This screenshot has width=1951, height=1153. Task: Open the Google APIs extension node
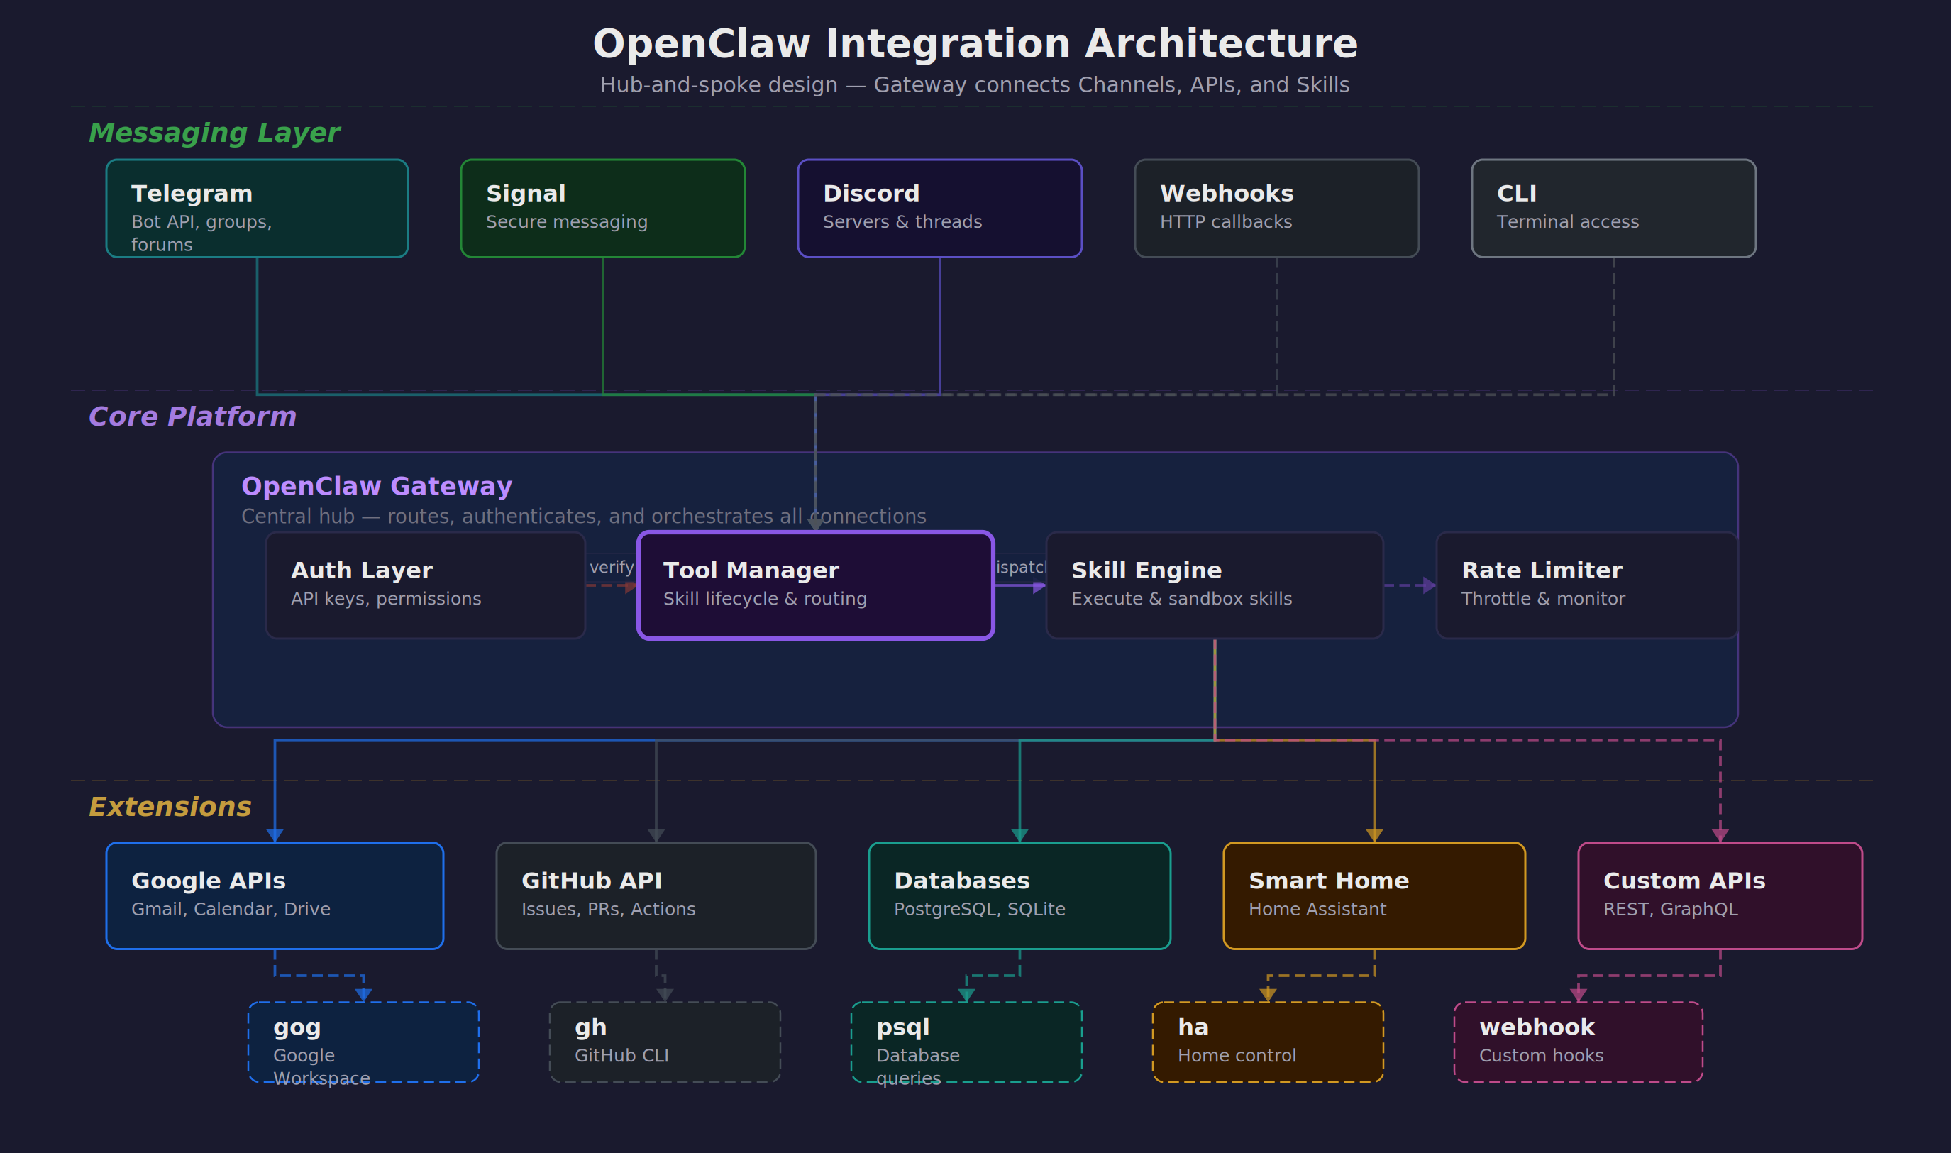(x=274, y=895)
